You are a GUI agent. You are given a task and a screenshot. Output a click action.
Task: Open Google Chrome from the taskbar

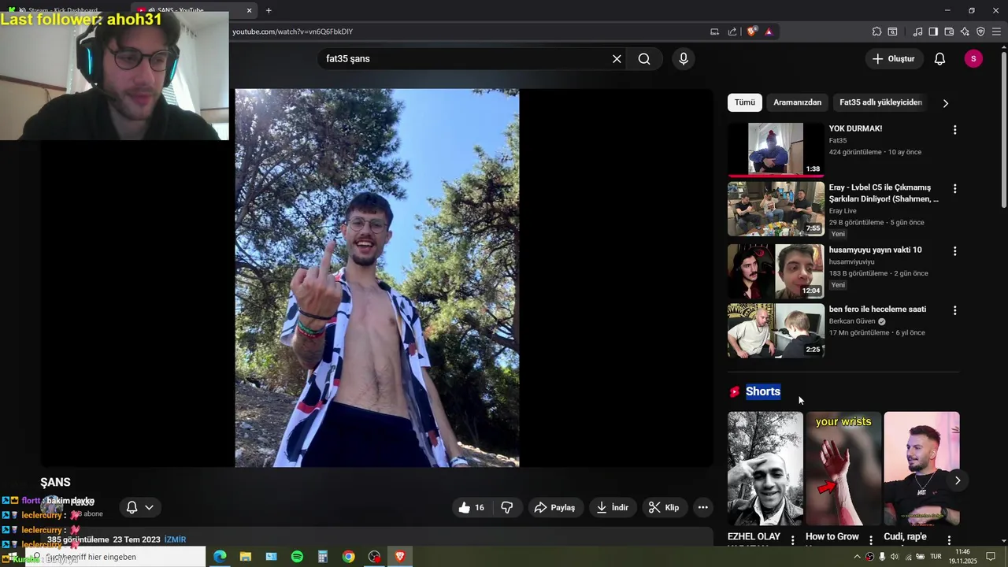click(348, 557)
